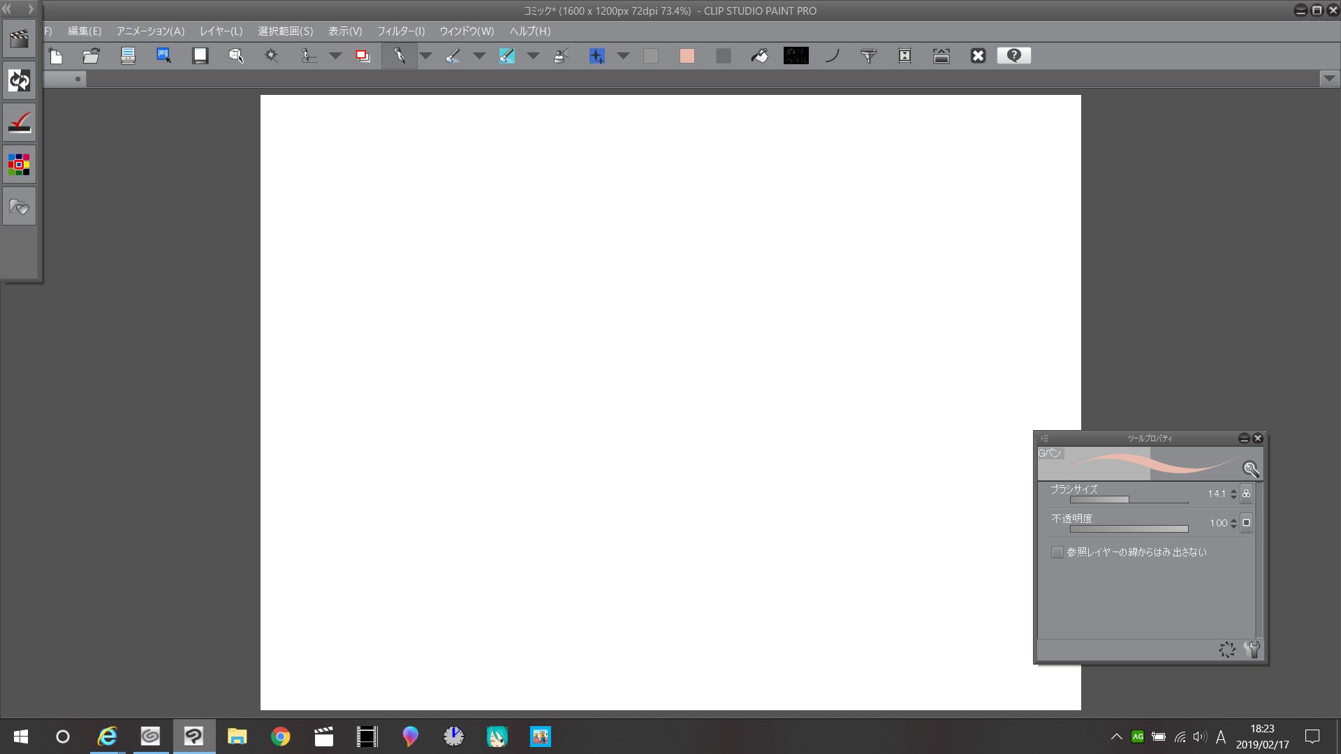Select the pen tool in toolbar

click(400, 56)
